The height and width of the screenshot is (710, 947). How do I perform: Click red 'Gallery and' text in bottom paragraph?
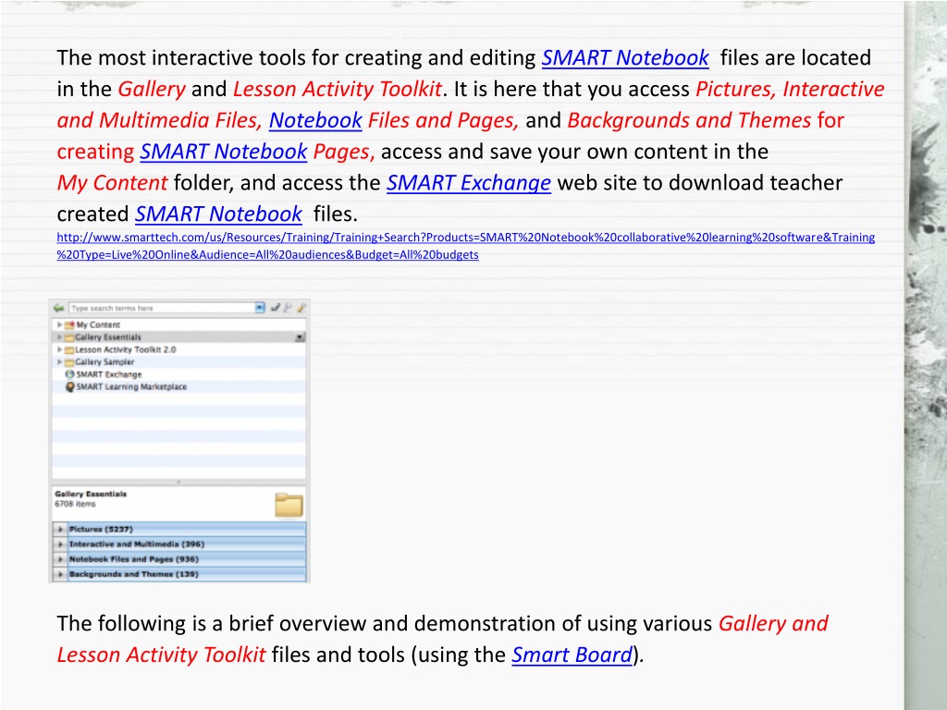(x=773, y=624)
